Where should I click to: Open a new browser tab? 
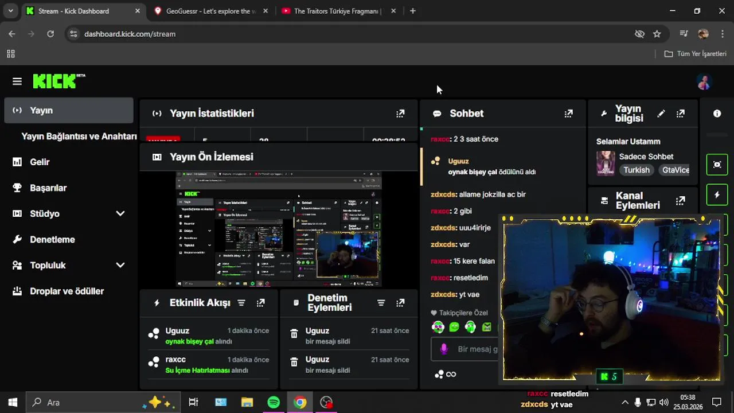point(413,11)
